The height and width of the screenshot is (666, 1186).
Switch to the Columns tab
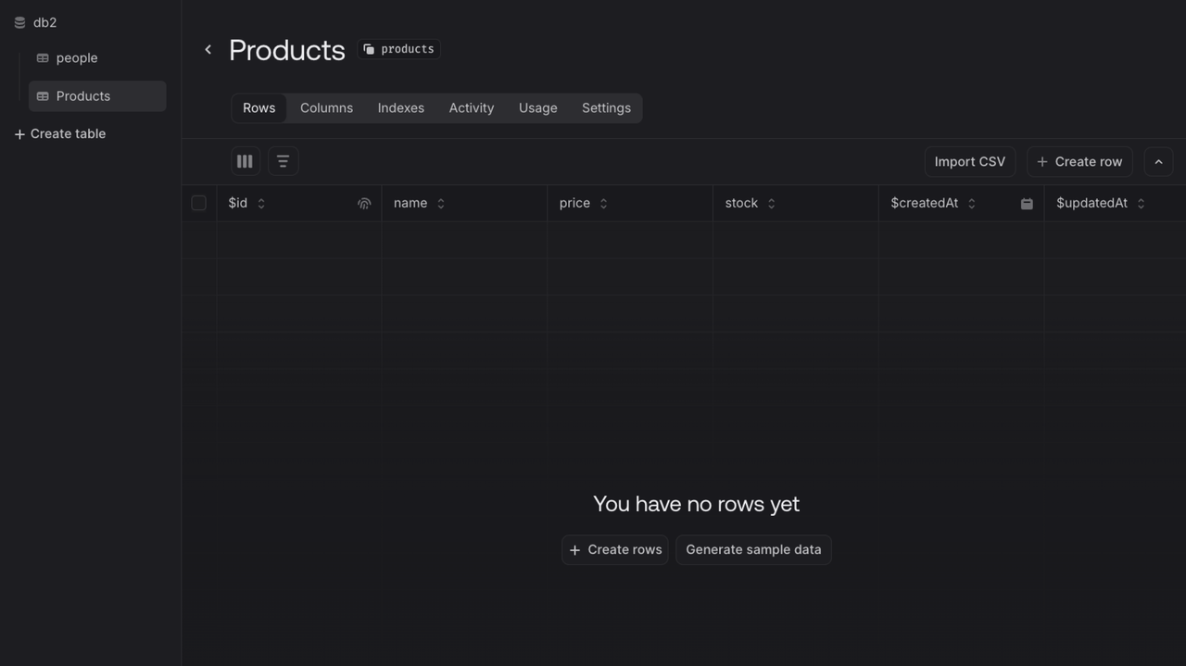click(x=326, y=108)
